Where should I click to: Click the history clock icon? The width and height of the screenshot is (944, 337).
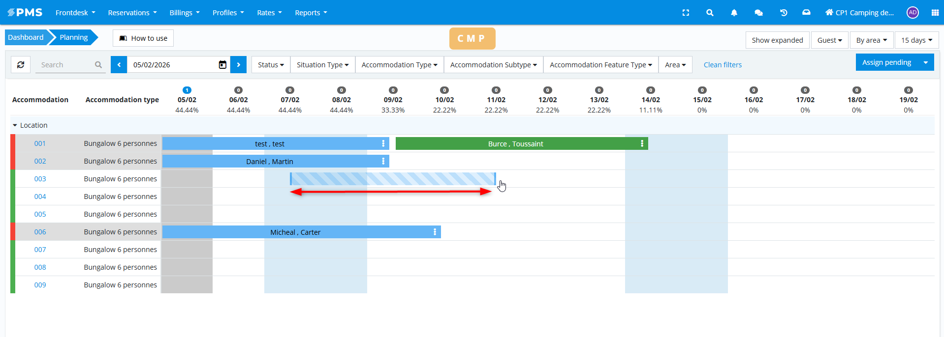(x=784, y=13)
